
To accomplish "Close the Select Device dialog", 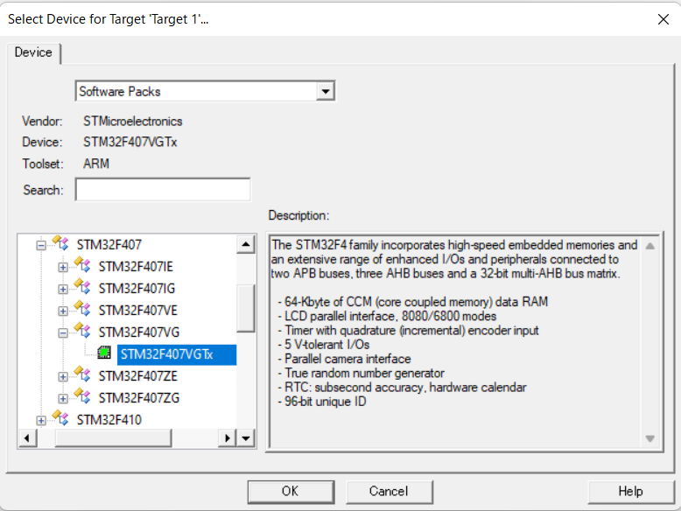I will point(663,19).
